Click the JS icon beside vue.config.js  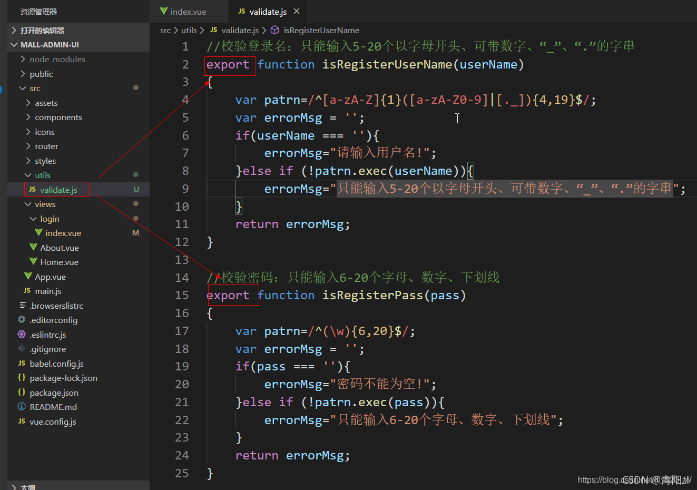coord(22,422)
